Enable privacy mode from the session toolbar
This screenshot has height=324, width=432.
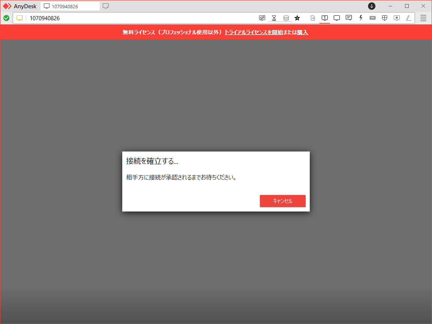[262, 18]
